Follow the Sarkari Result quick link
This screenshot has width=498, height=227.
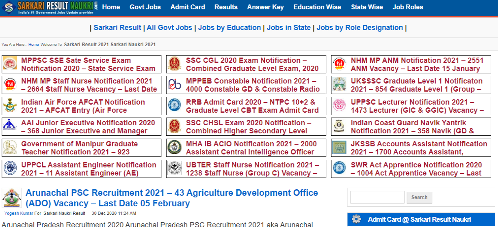[x=117, y=28]
